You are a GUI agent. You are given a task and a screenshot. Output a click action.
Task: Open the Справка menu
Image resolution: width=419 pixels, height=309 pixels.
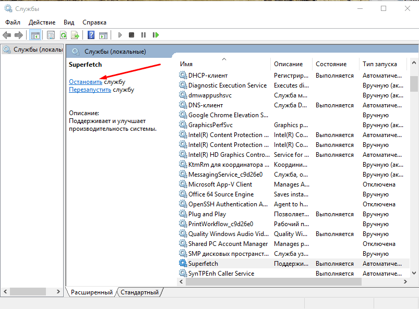[94, 22]
